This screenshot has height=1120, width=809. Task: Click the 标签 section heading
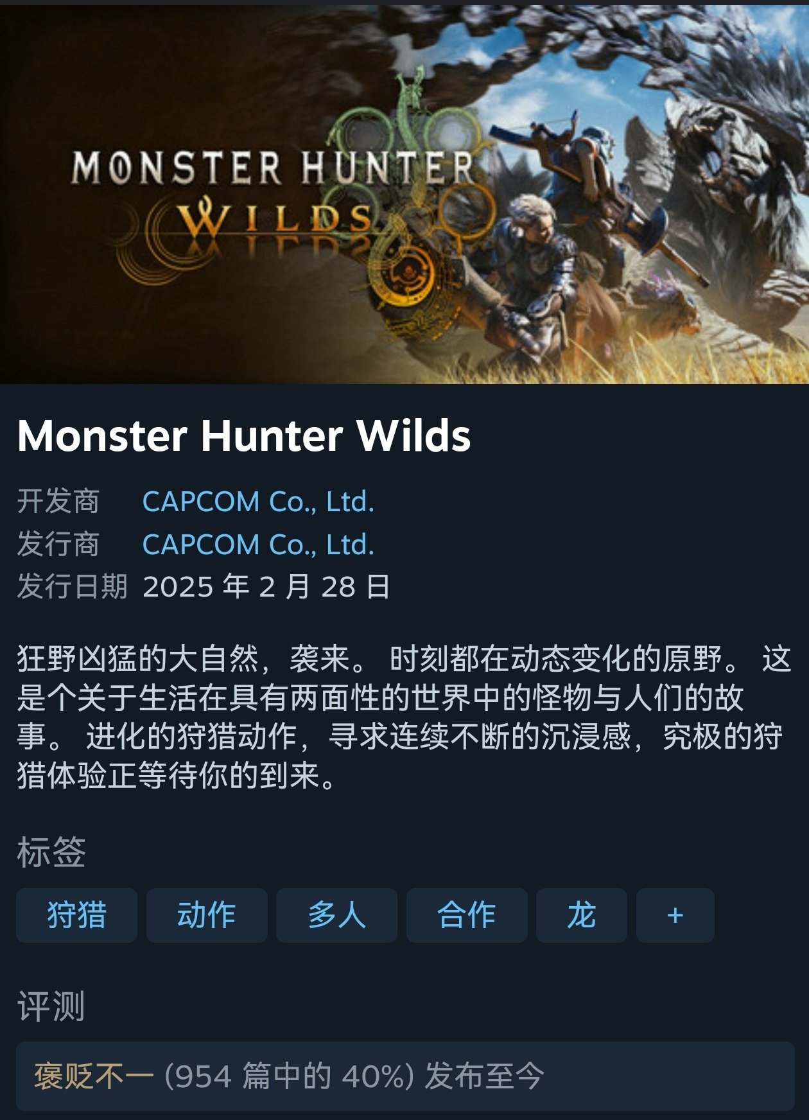point(51,852)
